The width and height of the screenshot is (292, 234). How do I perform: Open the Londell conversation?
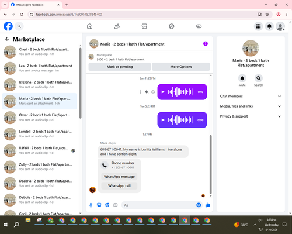pyautogui.click(x=40, y=134)
